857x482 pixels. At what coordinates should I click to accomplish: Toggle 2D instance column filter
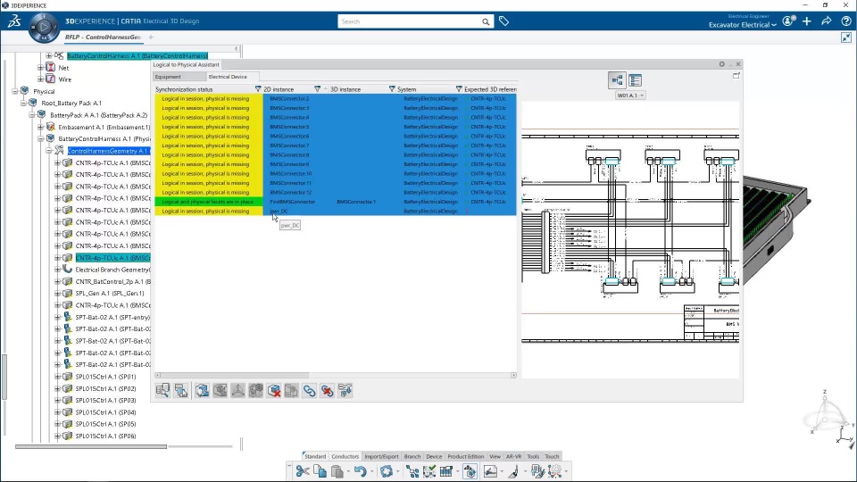(317, 89)
